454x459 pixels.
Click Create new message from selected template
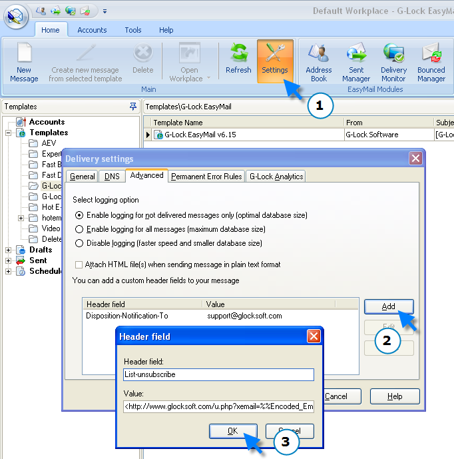click(x=85, y=62)
